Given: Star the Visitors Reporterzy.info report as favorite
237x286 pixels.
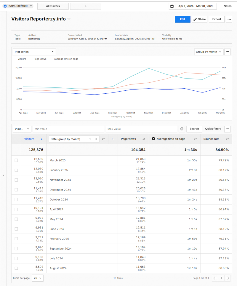Looking at the screenshot, I should 69,19.
